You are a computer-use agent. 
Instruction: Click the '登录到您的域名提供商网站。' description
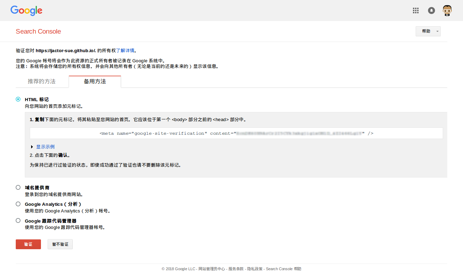(x=54, y=194)
